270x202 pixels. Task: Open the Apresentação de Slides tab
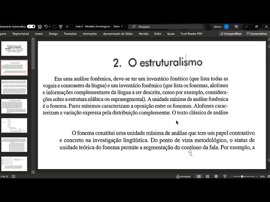coord(118,34)
